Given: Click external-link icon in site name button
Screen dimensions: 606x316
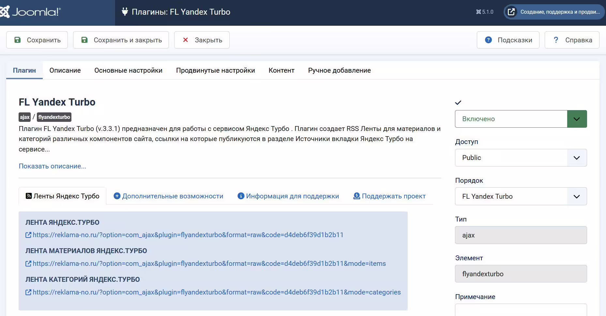Looking at the screenshot, I should coord(511,12).
